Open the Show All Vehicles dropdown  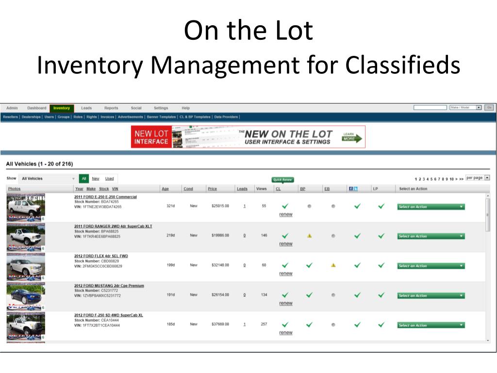47,179
